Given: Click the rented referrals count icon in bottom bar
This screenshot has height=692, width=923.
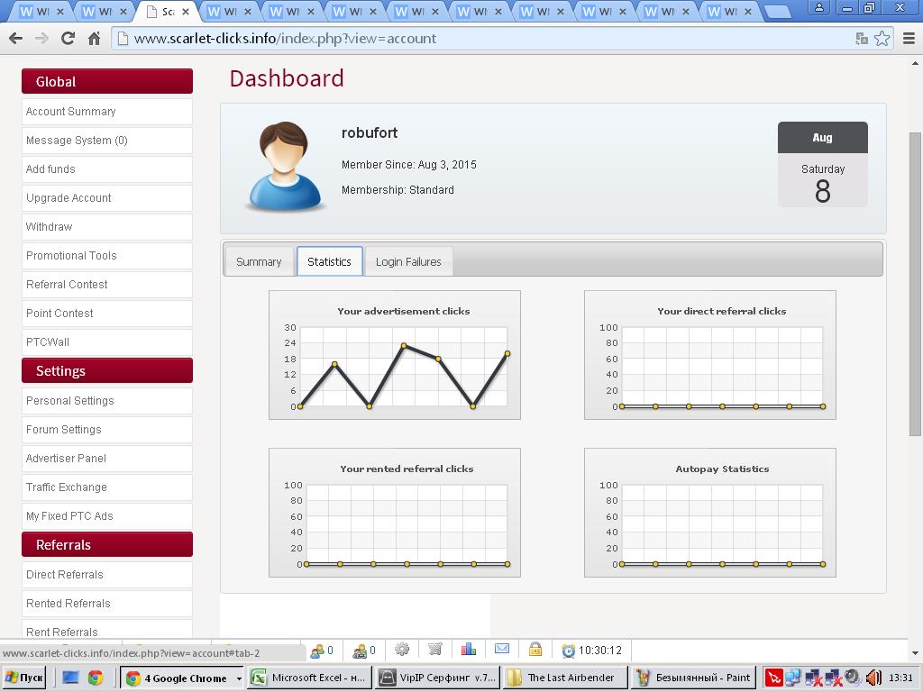Looking at the screenshot, I should (360, 651).
